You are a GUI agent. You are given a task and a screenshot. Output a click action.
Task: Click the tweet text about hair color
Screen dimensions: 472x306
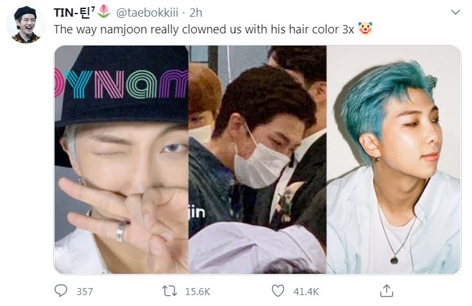pyautogui.click(x=204, y=30)
